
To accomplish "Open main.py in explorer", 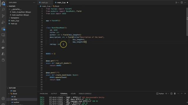I will click(14, 24).
